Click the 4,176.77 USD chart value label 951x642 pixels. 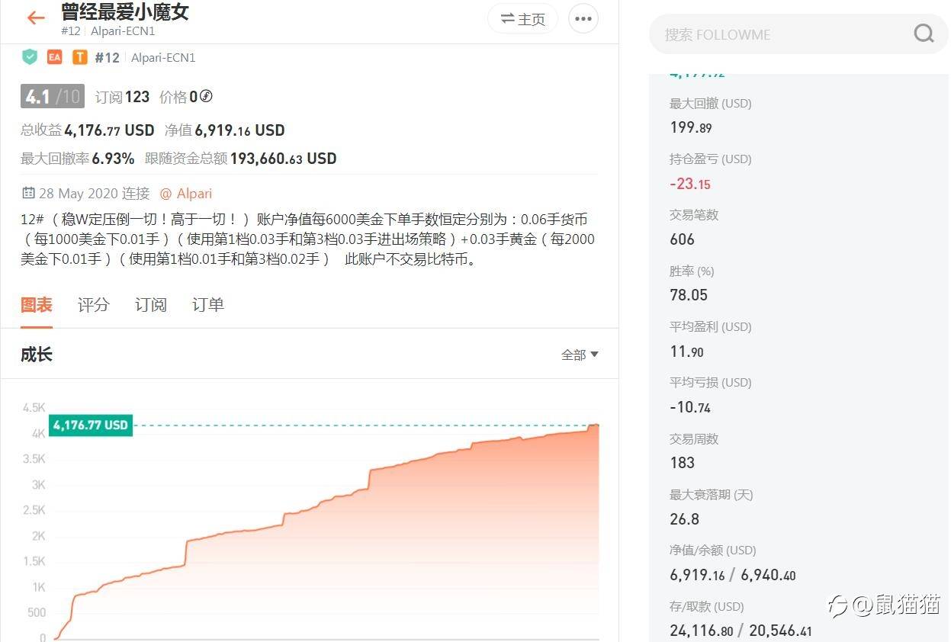(x=91, y=425)
